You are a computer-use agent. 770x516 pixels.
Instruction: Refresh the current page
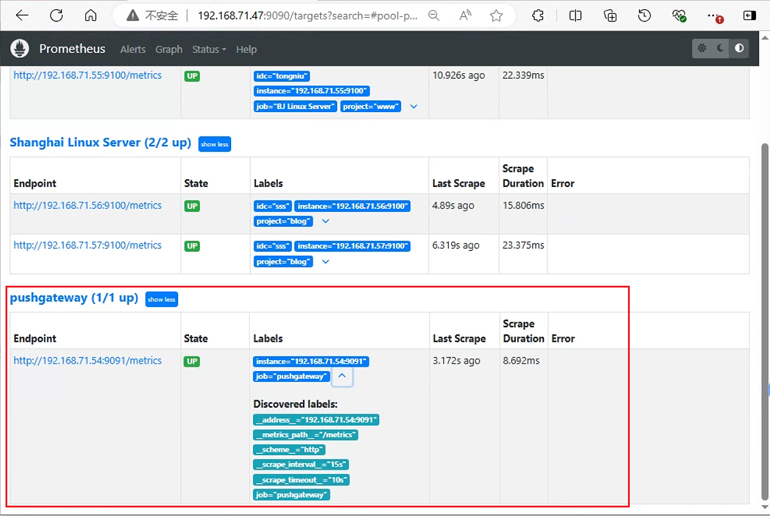pos(57,16)
